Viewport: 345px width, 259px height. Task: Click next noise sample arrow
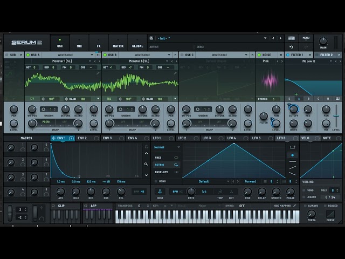click(282, 61)
